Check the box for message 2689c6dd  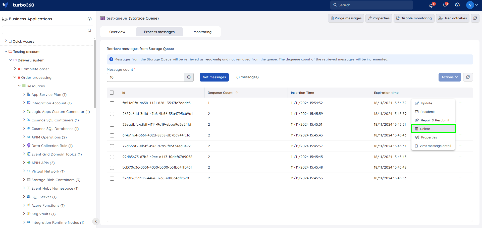click(112, 114)
